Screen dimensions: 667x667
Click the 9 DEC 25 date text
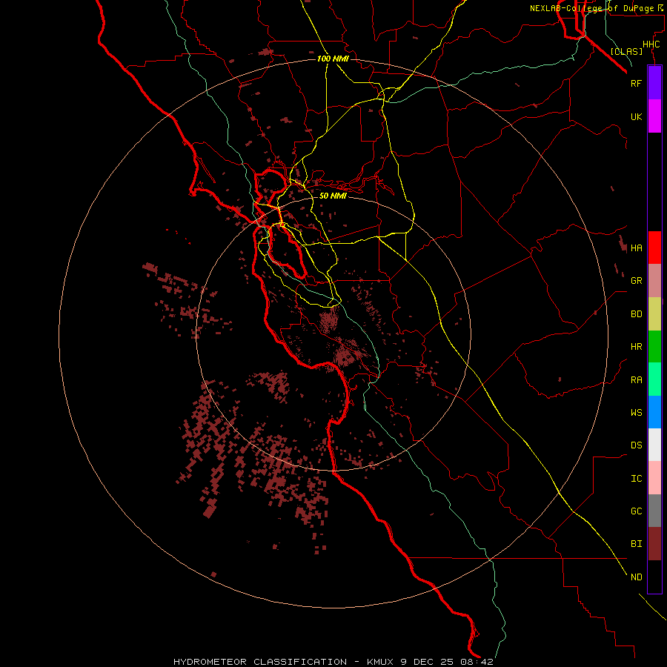click(x=428, y=662)
